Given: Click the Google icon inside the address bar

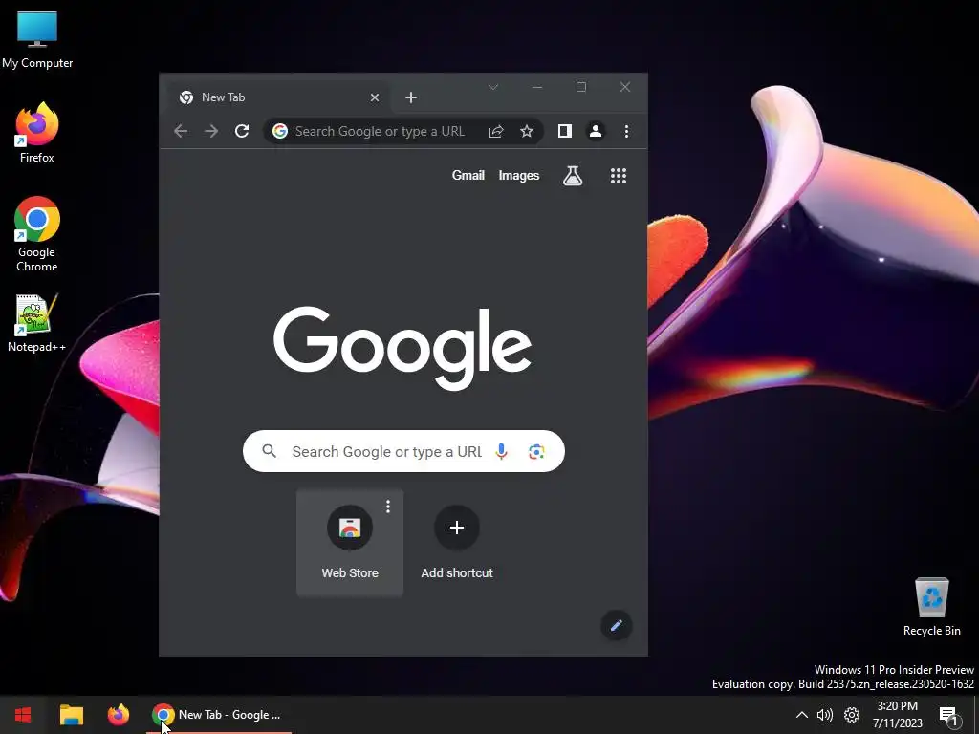Looking at the screenshot, I should click(x=280, y=131).
